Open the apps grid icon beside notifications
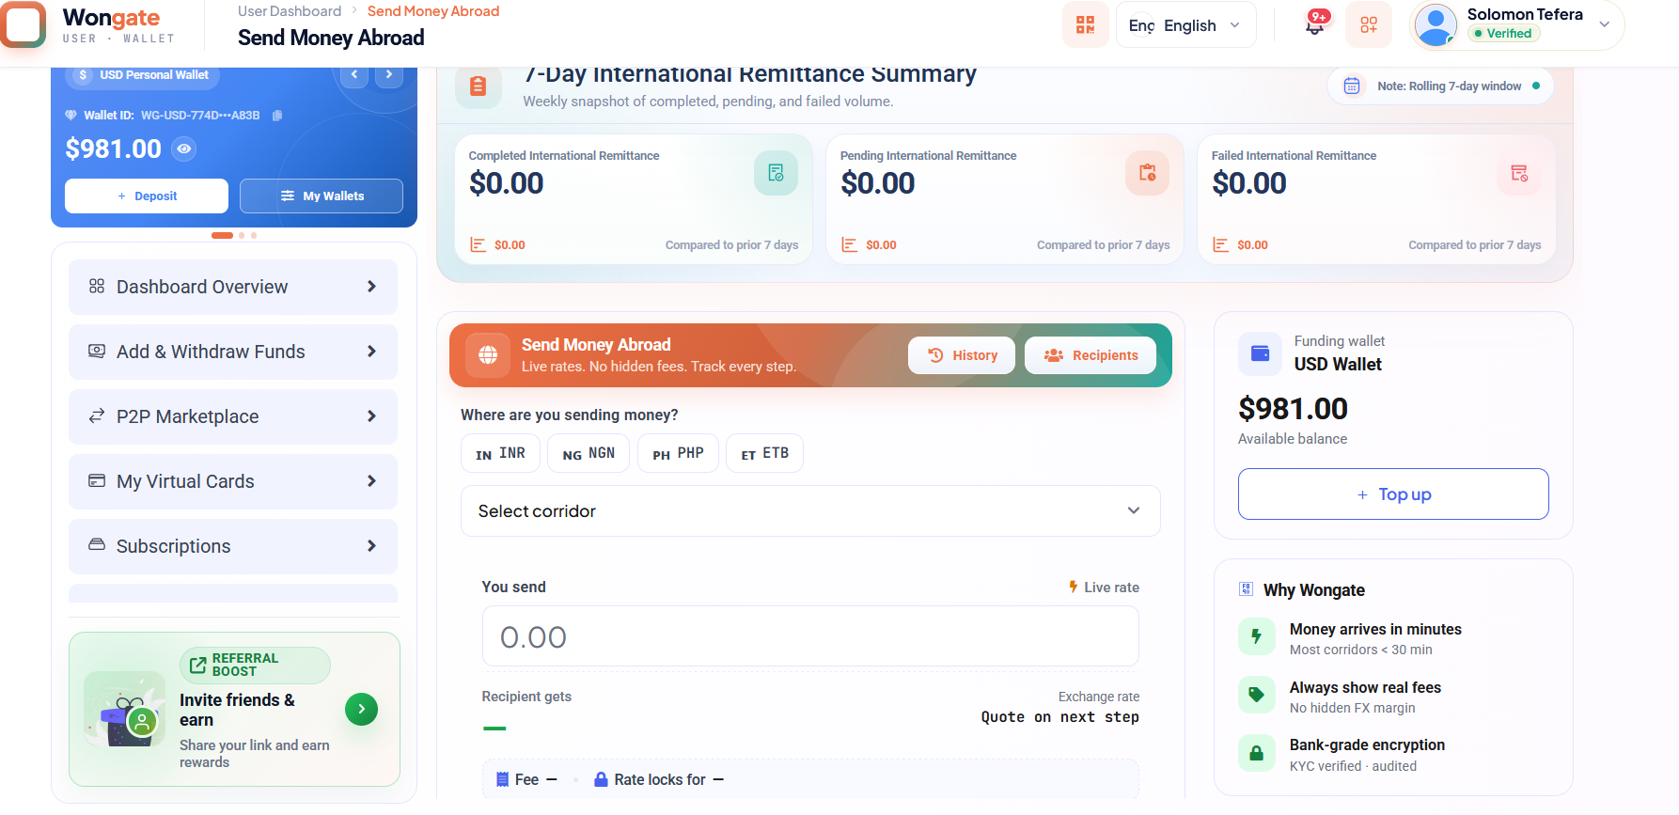 click(x=1368, y=25)
